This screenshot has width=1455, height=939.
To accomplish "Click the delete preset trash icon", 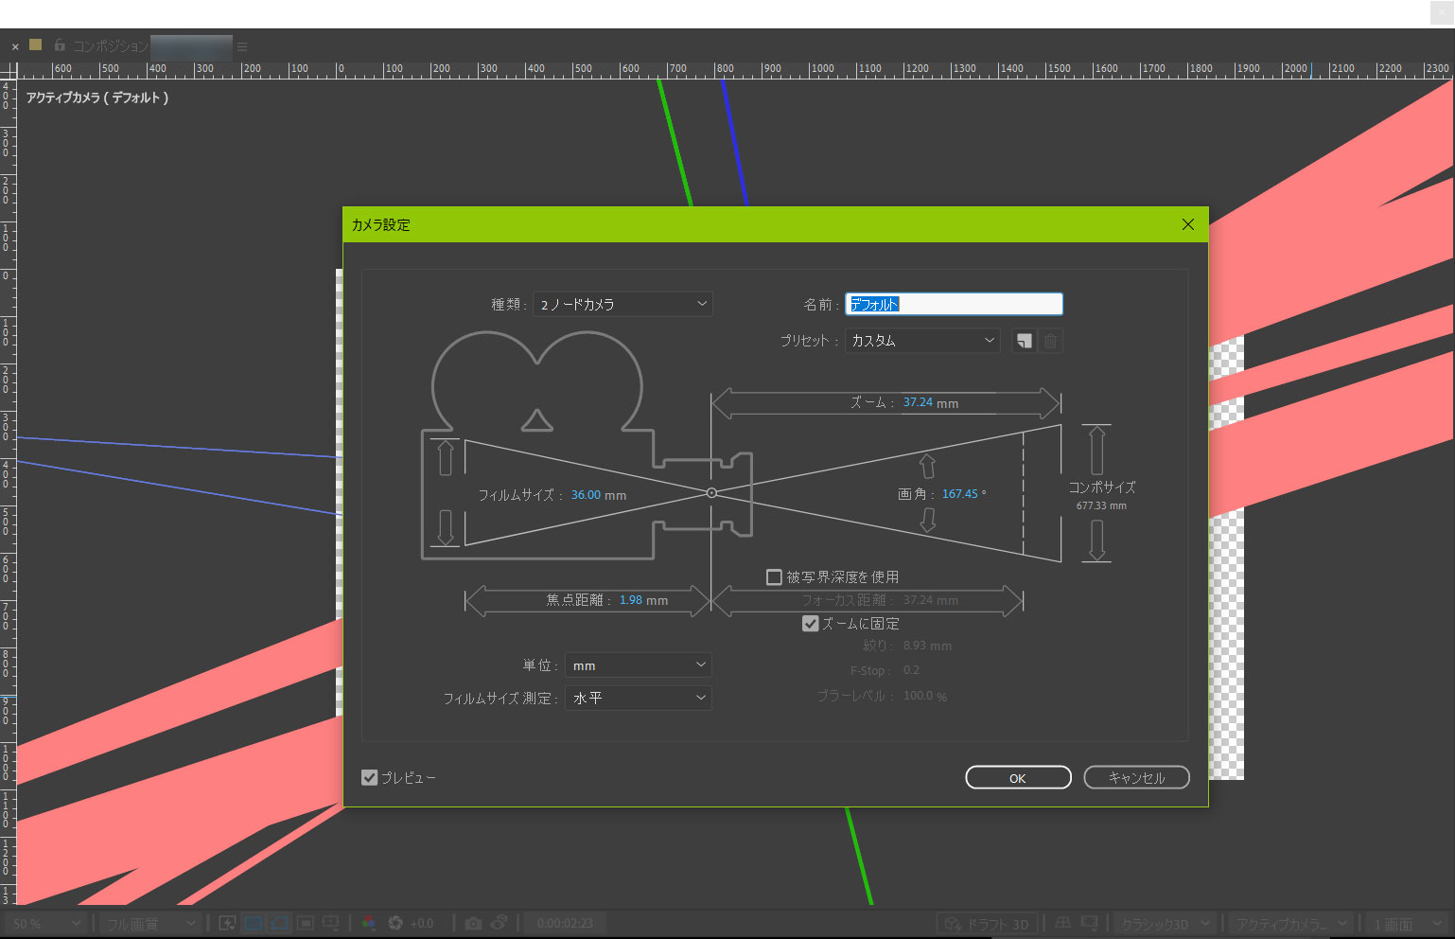I will coord(1050,341).
